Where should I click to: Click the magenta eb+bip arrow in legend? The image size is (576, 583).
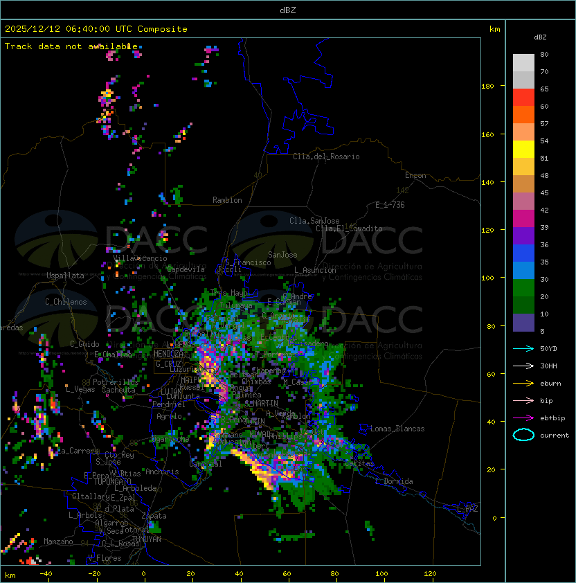coord(523,418)
